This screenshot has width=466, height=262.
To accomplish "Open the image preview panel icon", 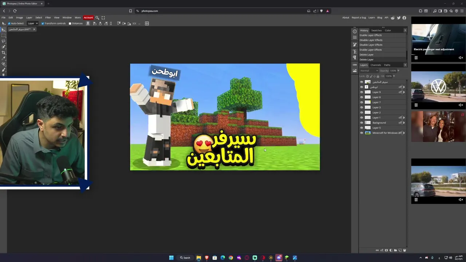I will pyautogui.click(x=355, y=71).
